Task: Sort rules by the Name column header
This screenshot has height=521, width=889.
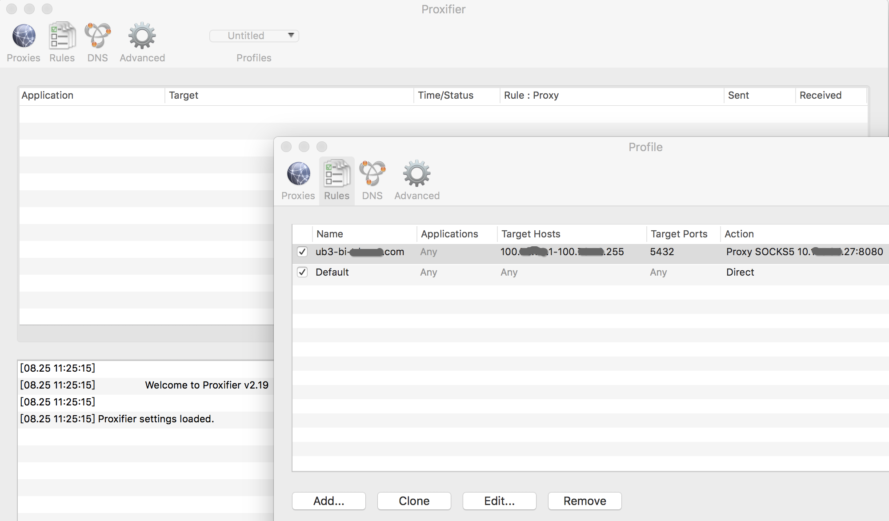Action: (x=364, y=234)
